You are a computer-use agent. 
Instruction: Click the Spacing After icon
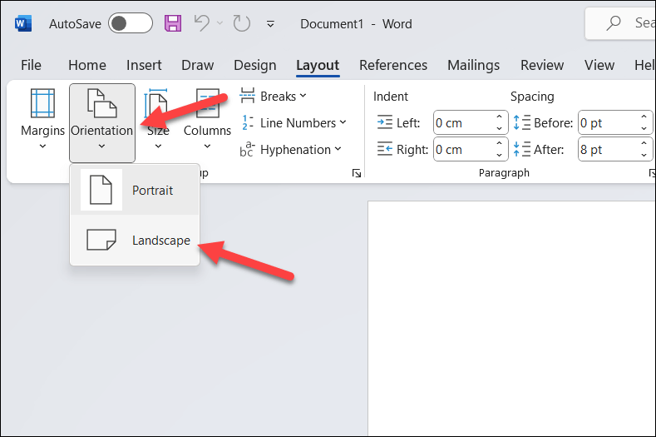tap(521, 149)
